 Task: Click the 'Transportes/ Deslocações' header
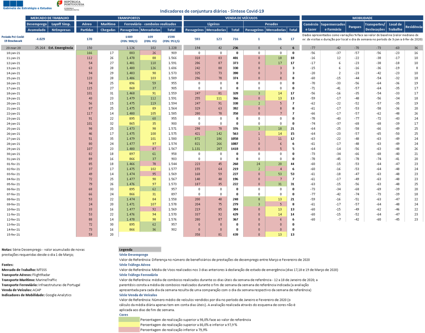pyautogui.click(x=375, y=27)
